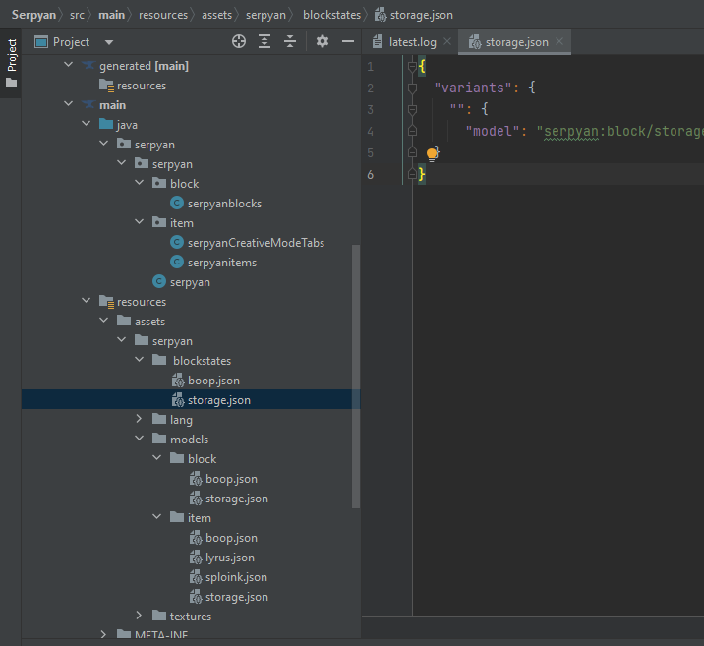Click the Collapse All icon in Project toolbar
Viewport: 704px width, 646px height.
[290, 41]
